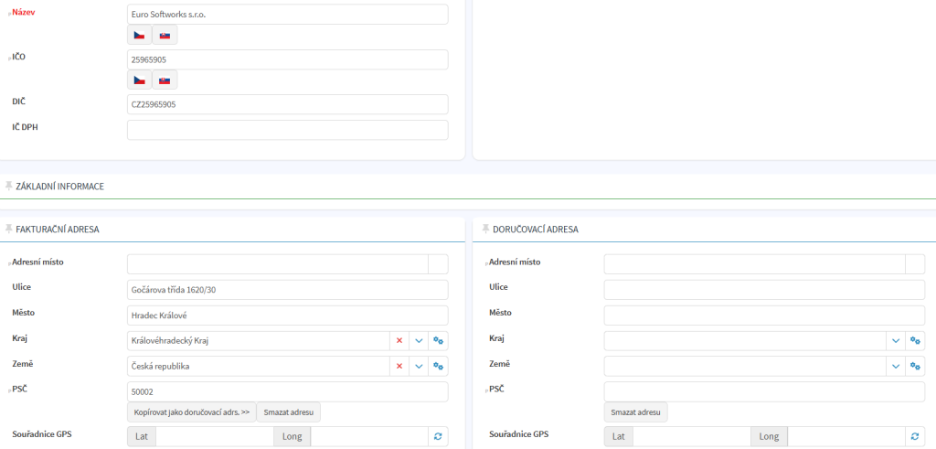Focus the IČ DPH input field
This screenshot has width=936, height=449.
(x=287, y=130)
